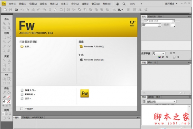Select the Hand tool in the top bar

pyautogui.click(x=117, y=4)
